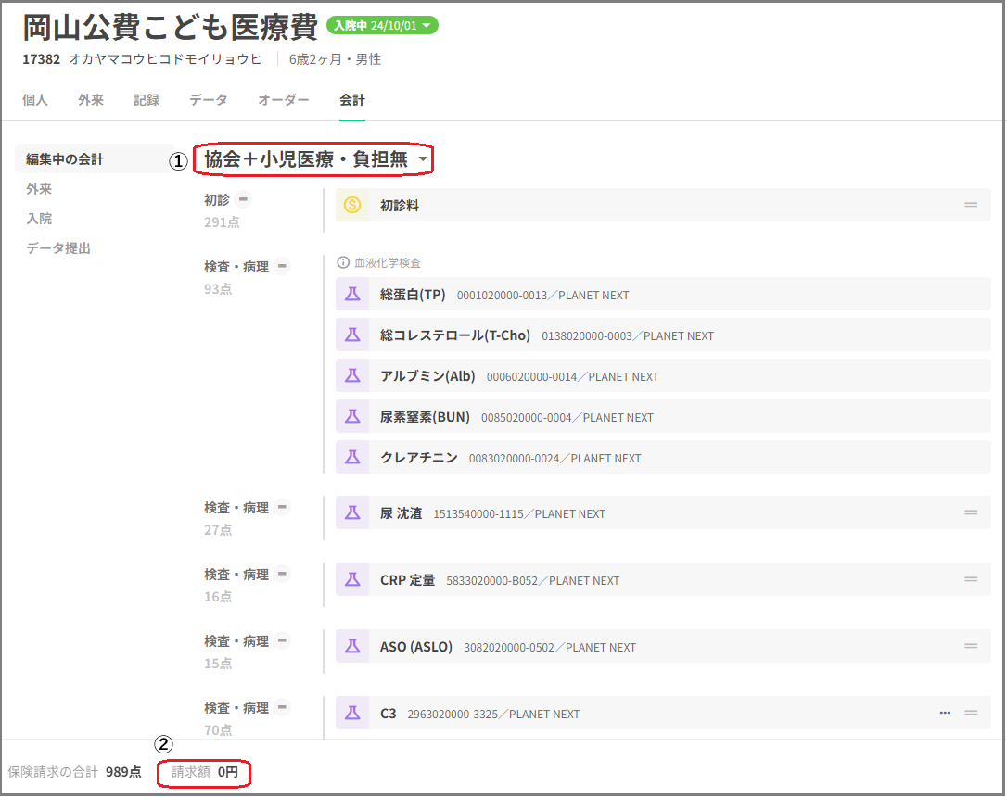Click the flask icon for C3

click(352, 713)
